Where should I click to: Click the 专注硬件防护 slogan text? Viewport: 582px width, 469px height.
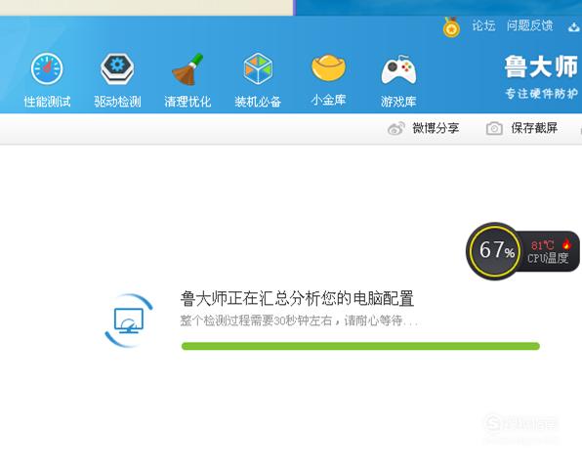click(x=542, y=94)
